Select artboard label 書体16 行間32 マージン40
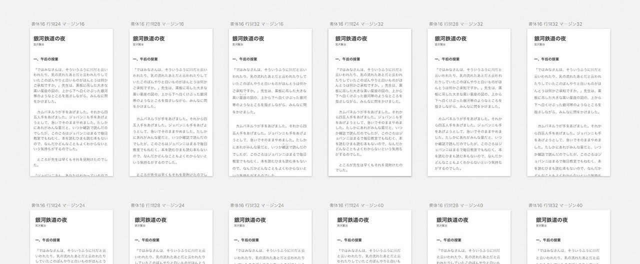The width and height of the screenshot is (640, 264). point(555,205)
